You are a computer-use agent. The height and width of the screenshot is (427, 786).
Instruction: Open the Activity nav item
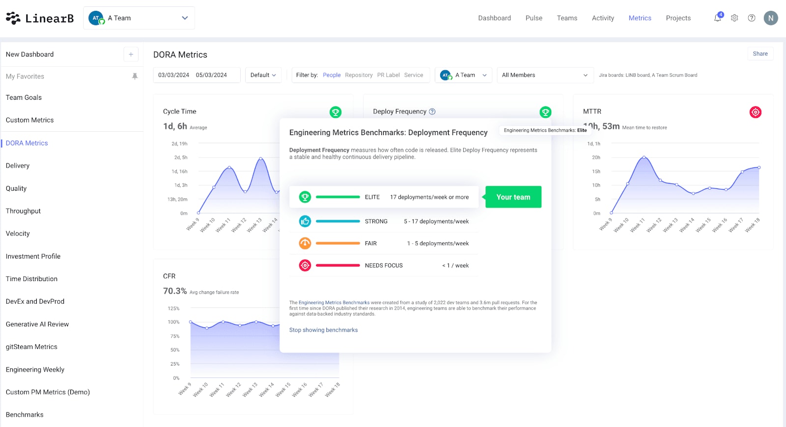pos(603,18)
